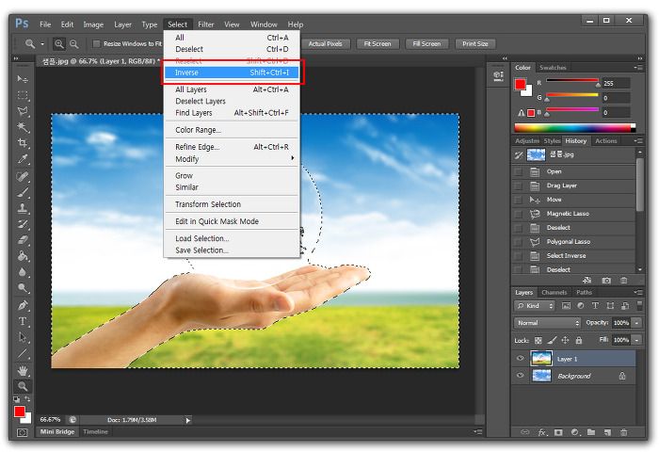Viewport: 659px width, 452px height.
Task: Open the Color panel flyout menu
Action: tap(638, 67)
